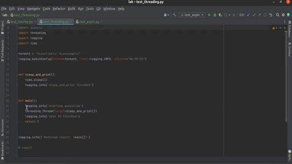Open the View menu
The width and height of the screenshot is (292, 164).
click(21, 9)
